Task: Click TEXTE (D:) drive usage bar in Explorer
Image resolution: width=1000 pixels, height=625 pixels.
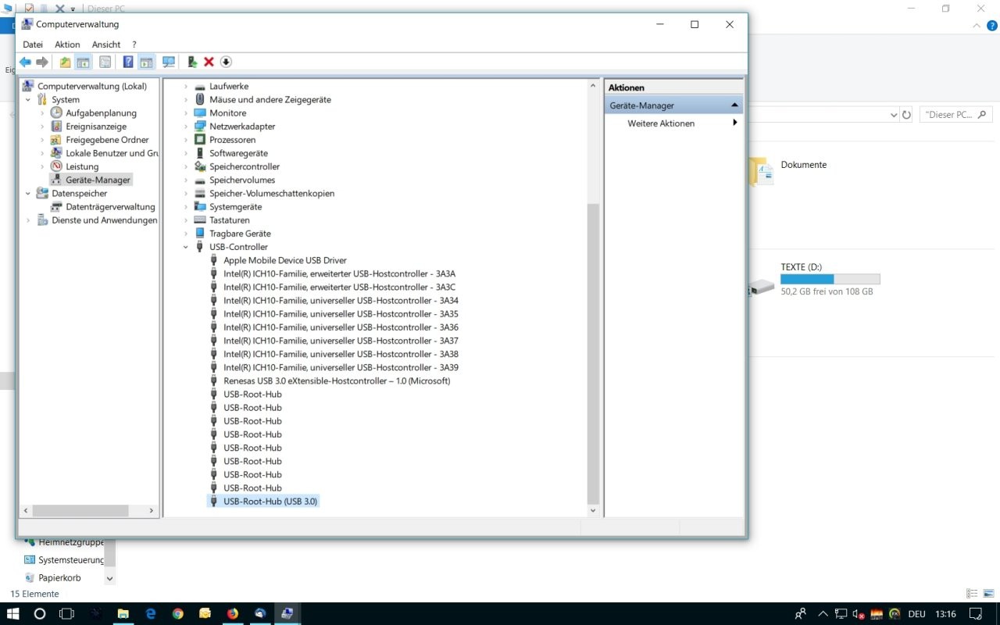Action: 830,279
